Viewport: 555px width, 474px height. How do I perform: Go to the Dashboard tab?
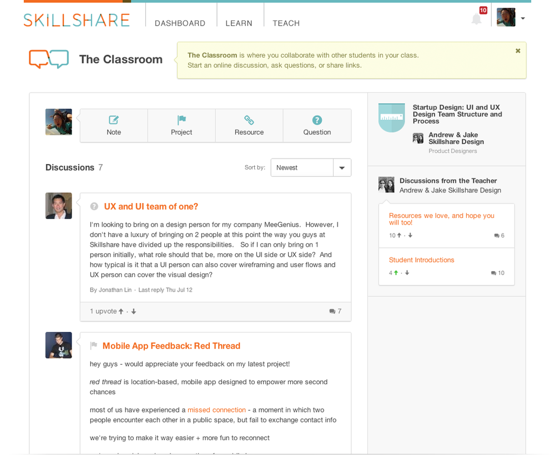pos(180,23)
